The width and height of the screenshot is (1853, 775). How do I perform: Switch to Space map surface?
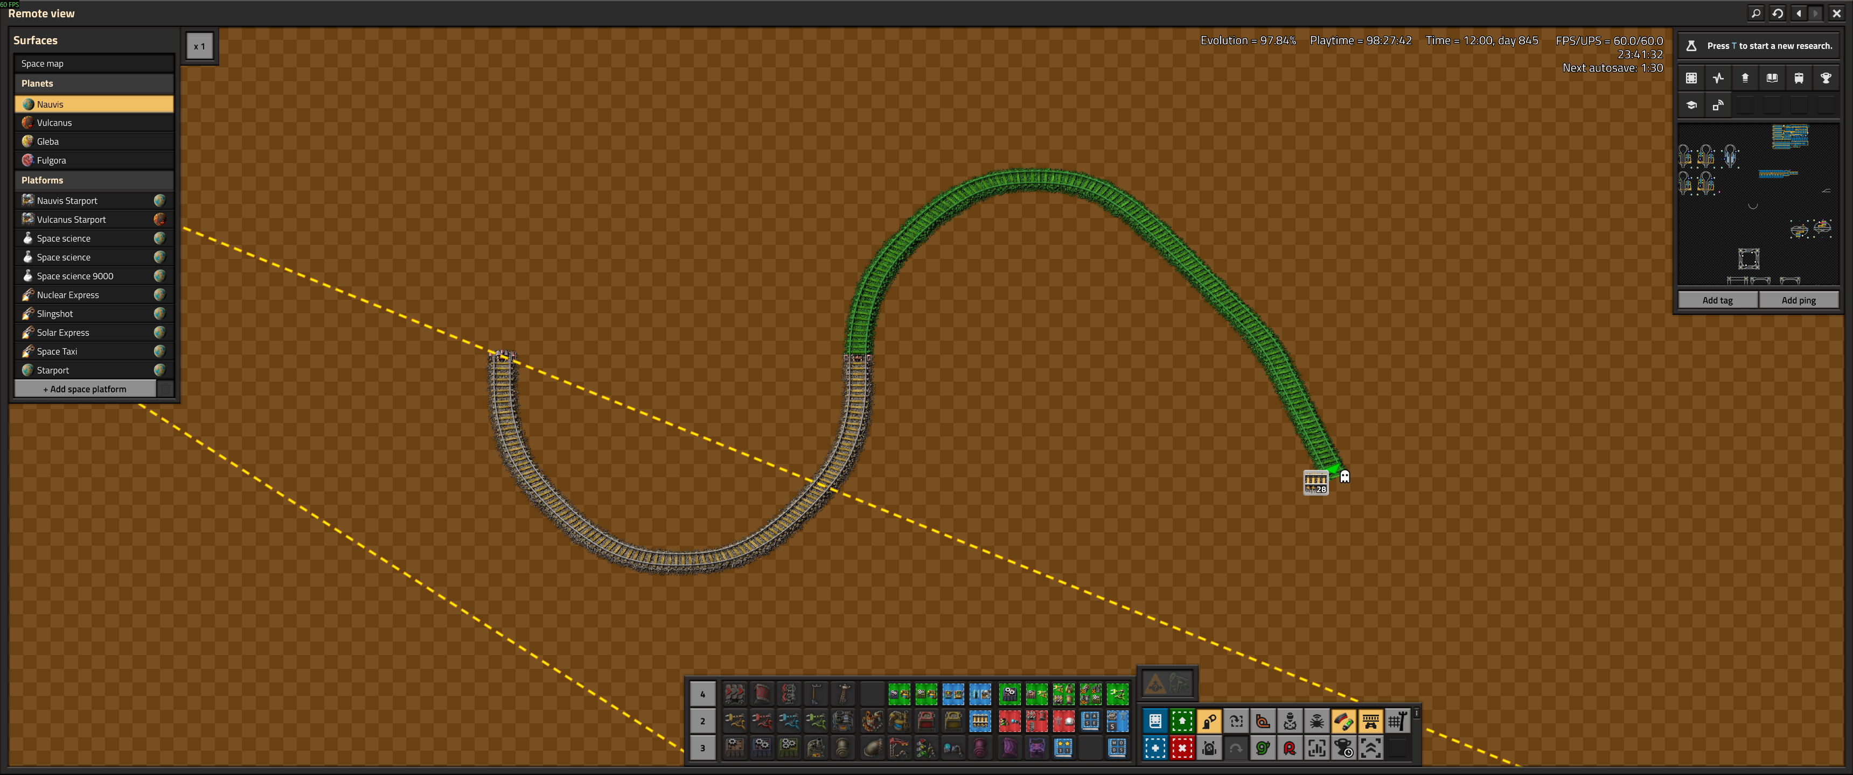[x=94, y=64]
